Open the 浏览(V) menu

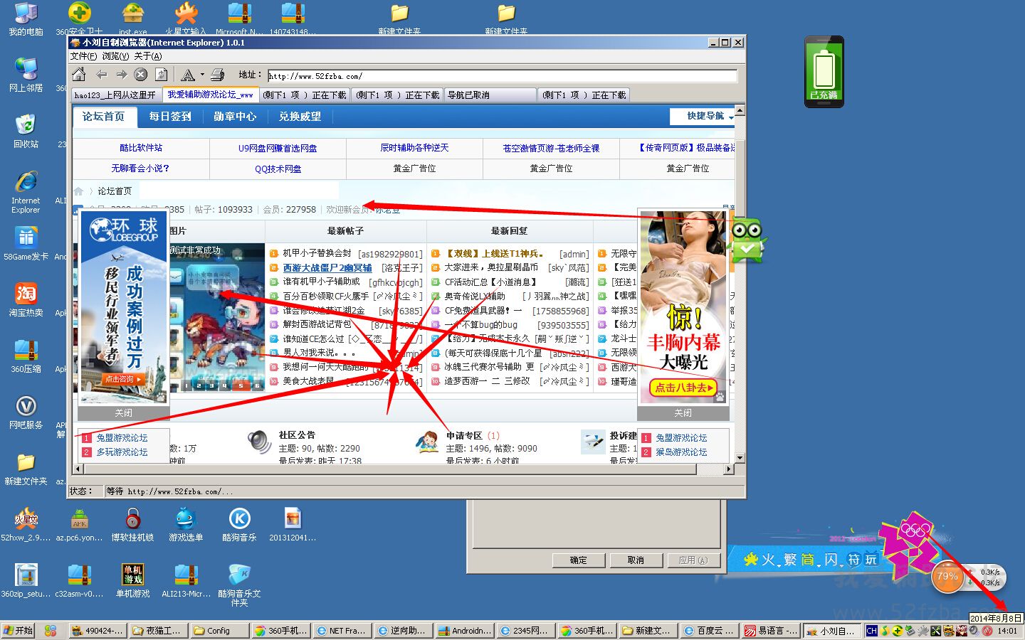tap(115, 56)
